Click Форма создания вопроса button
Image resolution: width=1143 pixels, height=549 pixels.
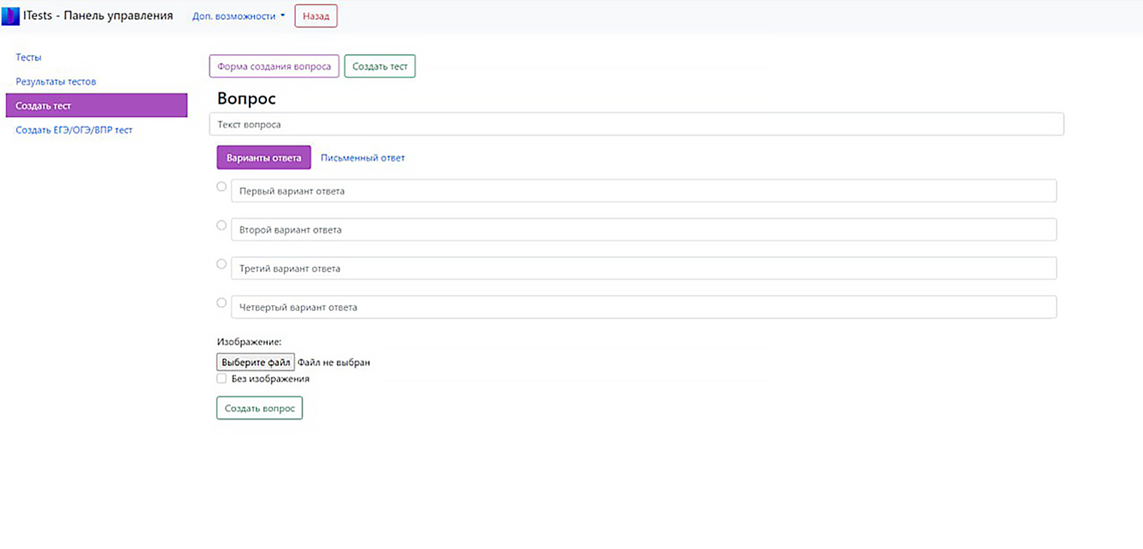coord(274,66)
